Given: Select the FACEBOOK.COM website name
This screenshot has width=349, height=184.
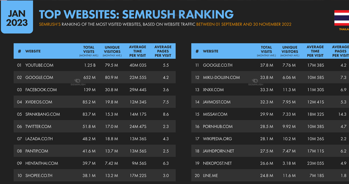Looking at the screenshot, I should (x=41, y=90).
